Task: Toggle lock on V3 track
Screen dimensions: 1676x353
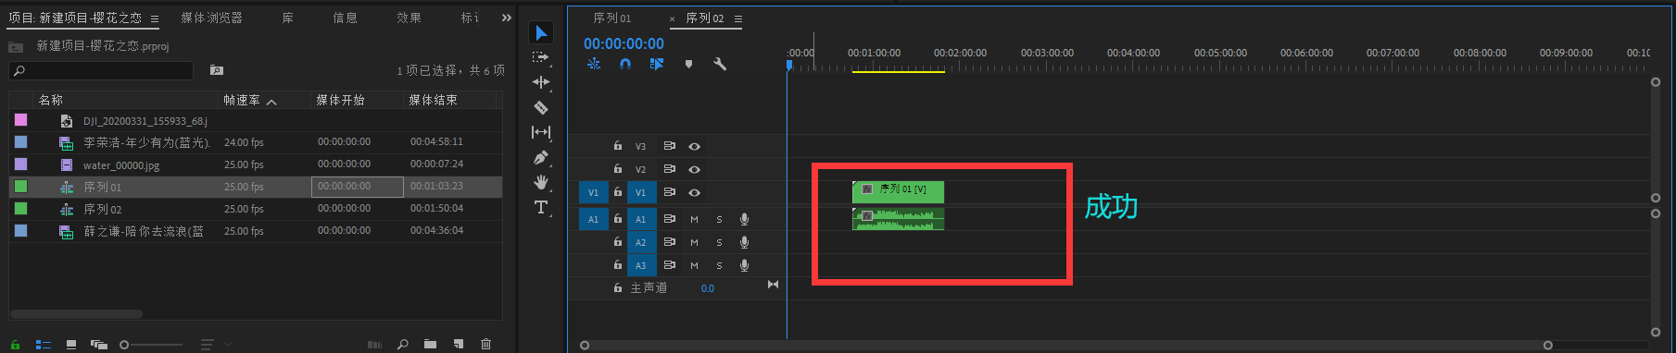Action: [x=618, y=146]
